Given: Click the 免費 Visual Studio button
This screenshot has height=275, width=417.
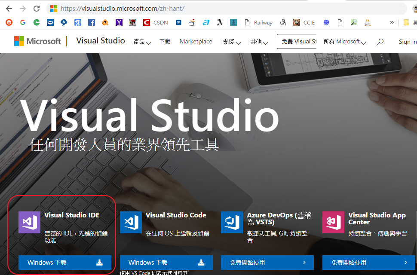Looking at the screenshot, I should tap(297, 41).
